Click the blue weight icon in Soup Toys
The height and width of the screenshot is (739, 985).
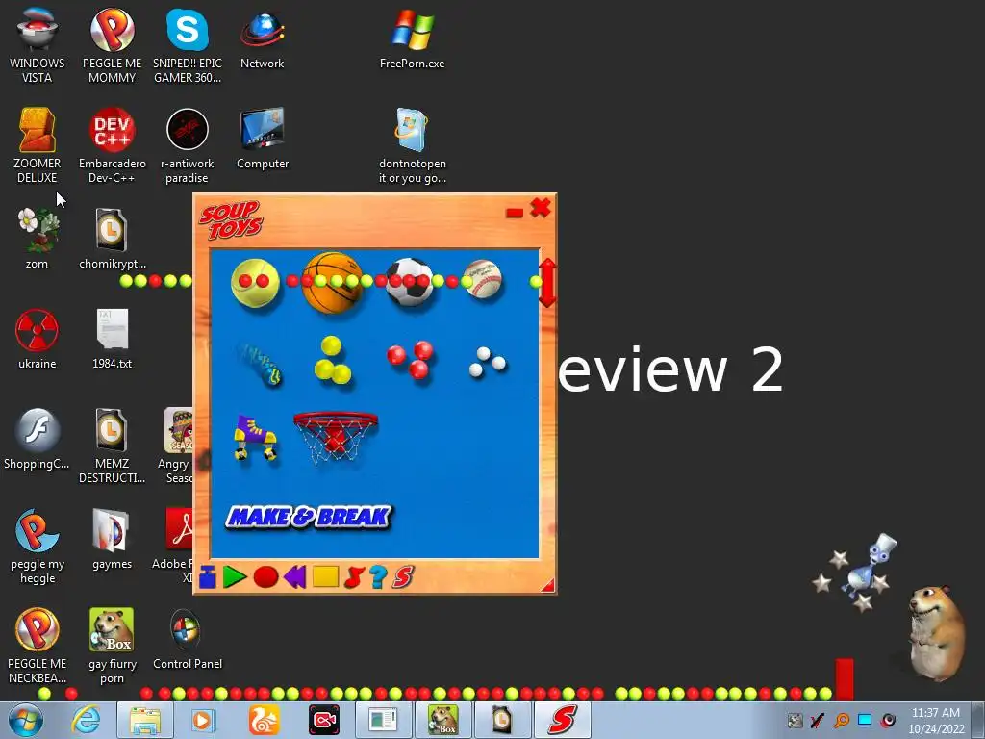pos(208,577)
